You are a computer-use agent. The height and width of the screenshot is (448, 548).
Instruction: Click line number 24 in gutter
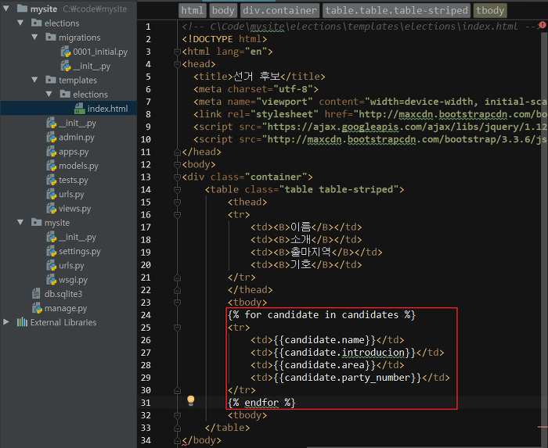pyautogui.click(x=146, y=315)
